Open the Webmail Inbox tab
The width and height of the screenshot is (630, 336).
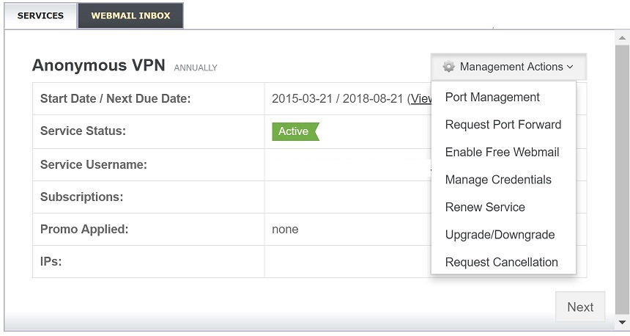click(130, 15)
